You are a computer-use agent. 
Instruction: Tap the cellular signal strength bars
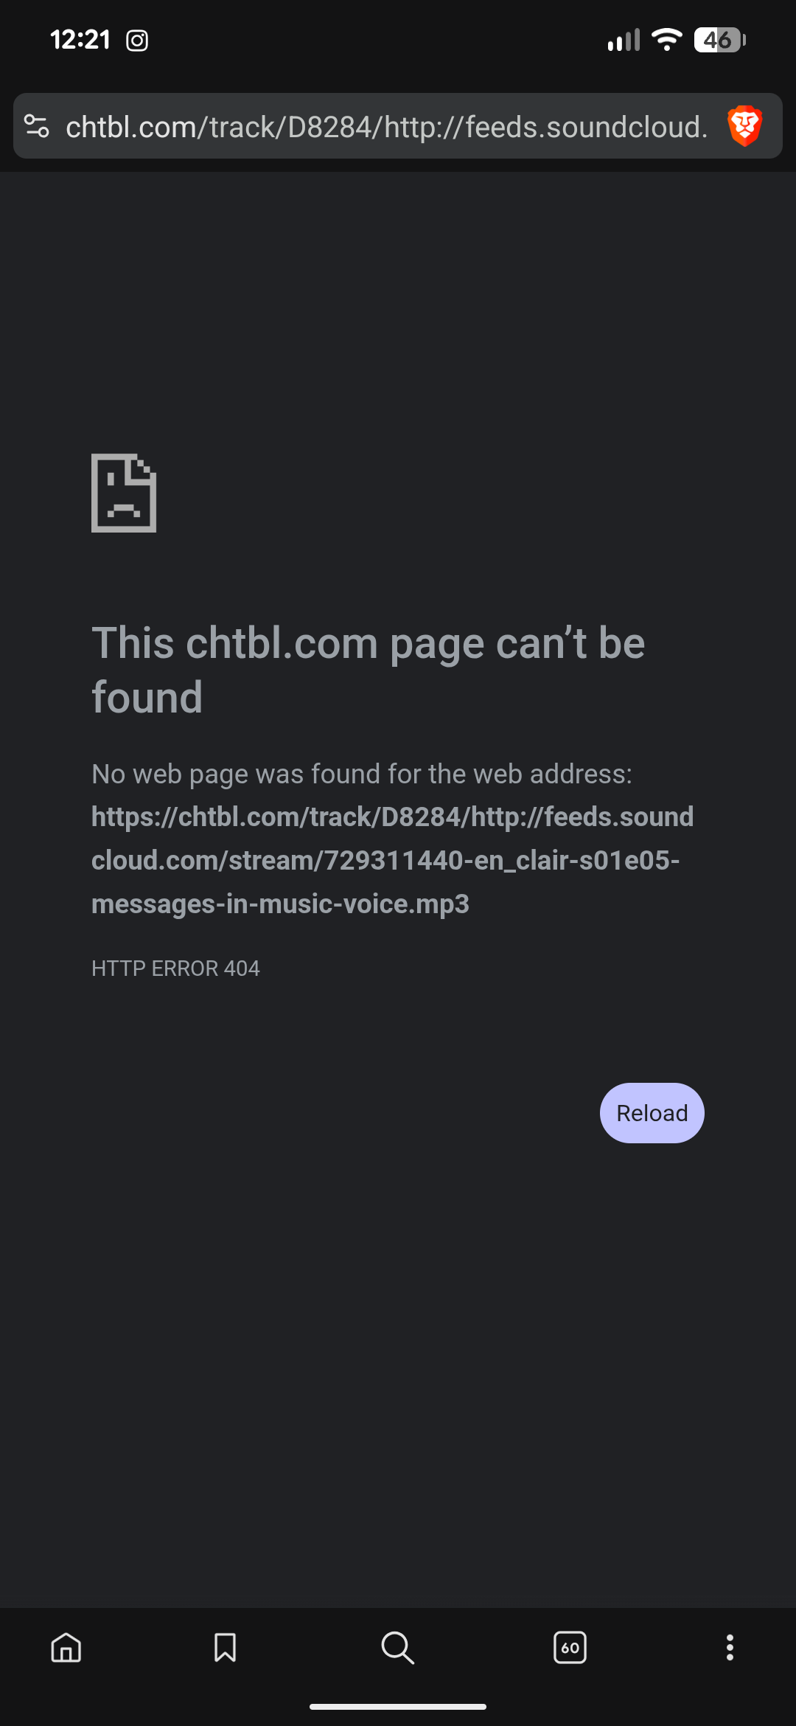tap(624, 40)
